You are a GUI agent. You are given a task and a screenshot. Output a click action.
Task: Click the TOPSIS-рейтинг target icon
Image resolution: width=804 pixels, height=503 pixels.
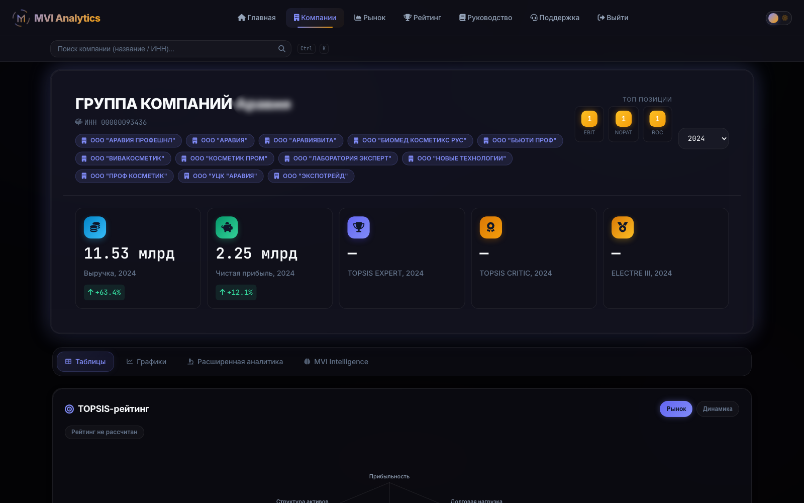click(x=69, y=409)
